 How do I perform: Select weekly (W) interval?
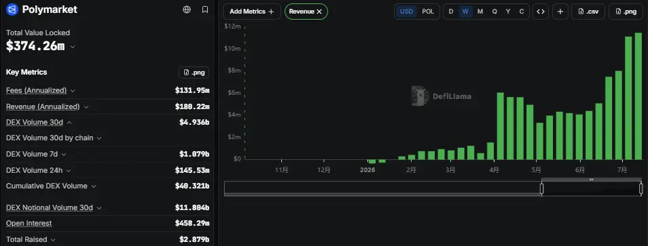click(465, 12)
